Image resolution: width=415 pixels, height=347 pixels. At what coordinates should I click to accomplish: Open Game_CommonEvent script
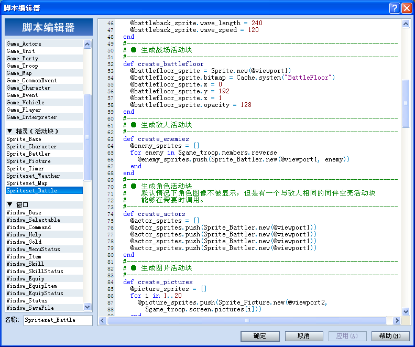pyautogui.click(x=44, y=81)
